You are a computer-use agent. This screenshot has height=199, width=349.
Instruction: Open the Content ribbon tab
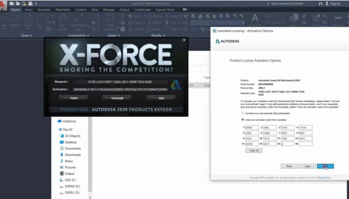tap(81, 10)
